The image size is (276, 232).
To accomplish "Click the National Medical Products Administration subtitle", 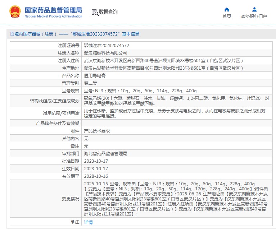I will 53,17.
